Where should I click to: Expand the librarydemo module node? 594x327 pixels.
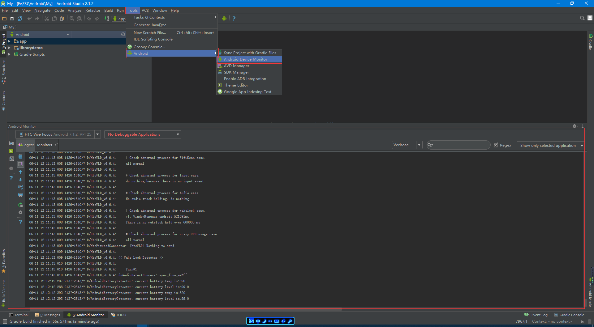coord(9,48)
